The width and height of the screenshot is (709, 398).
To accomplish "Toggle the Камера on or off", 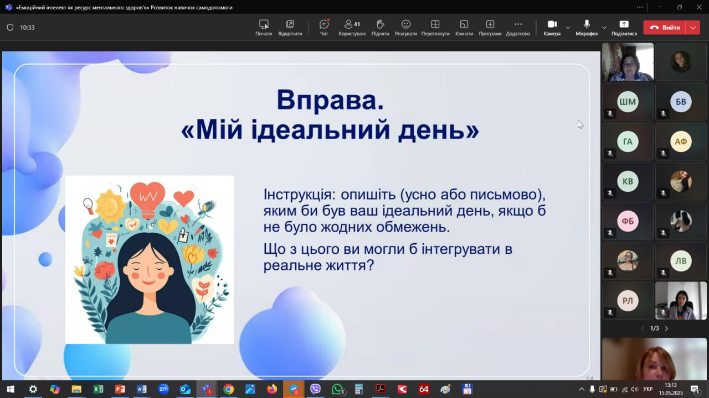I will click(x=552, y=27).
